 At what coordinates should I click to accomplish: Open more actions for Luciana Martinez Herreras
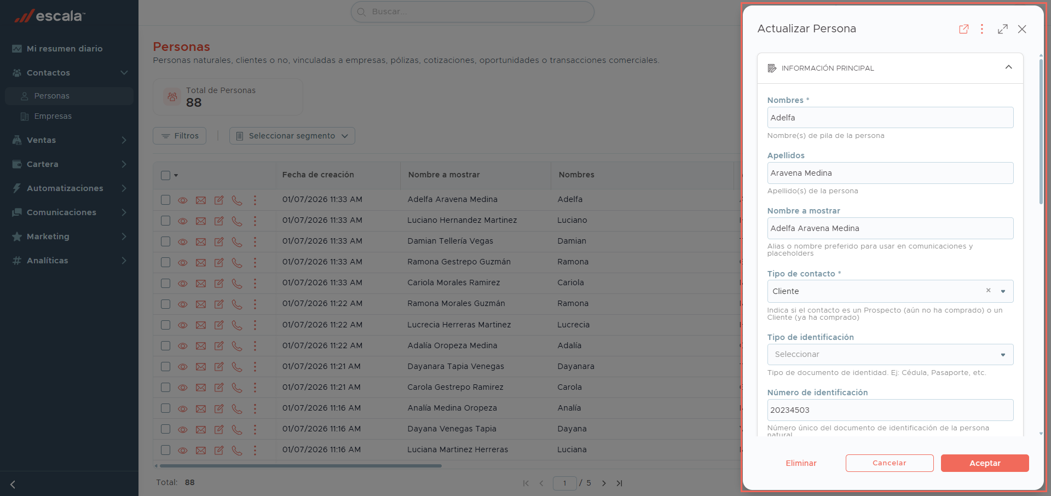tap(255, 450)
